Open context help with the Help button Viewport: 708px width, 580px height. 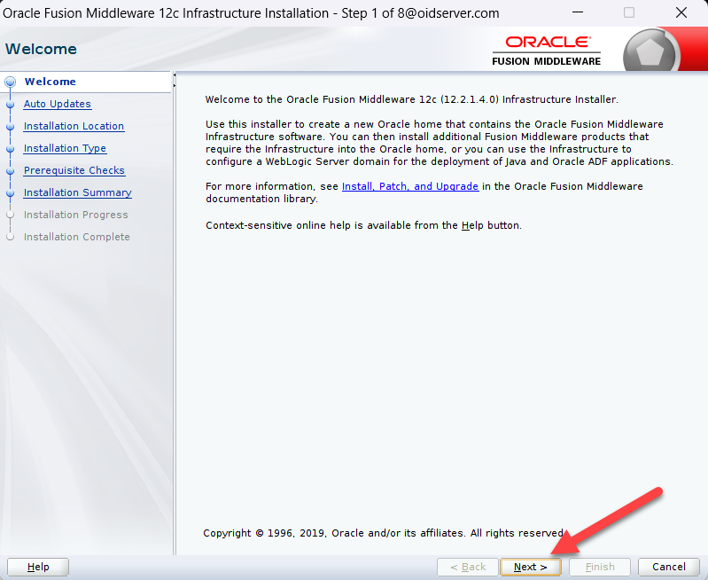(x=38, y=567)
